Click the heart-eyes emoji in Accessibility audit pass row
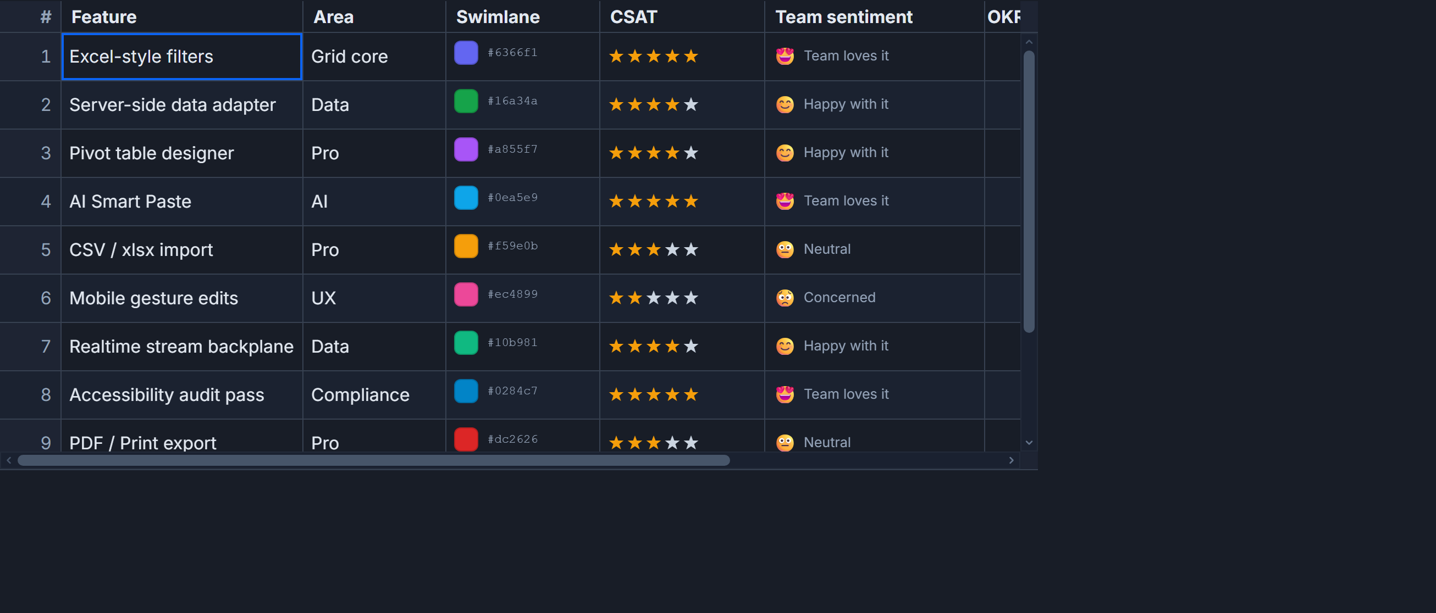The width and height of the screenshot is (1436, 613). click(785, 394)
